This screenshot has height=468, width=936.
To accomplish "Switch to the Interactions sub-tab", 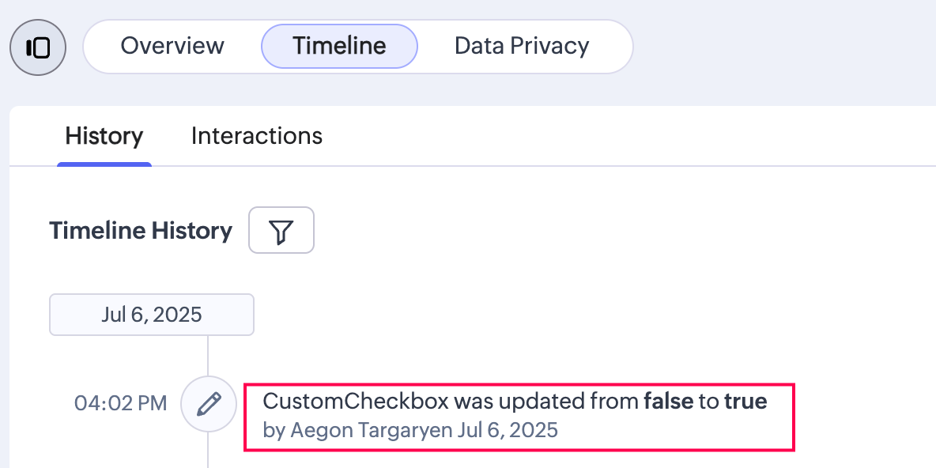I will tap(257, 136).
